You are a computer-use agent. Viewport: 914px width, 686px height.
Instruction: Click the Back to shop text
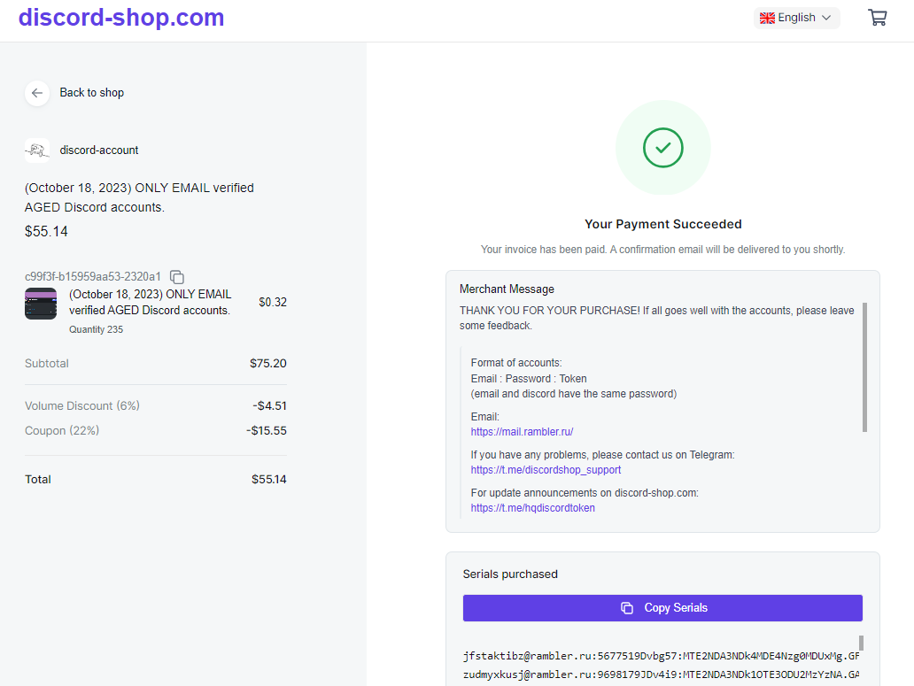click(91, 93)
